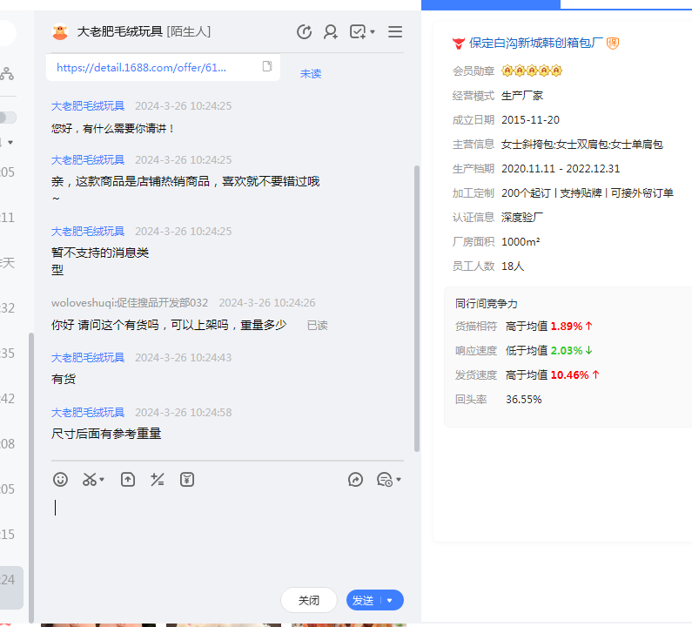Viewport: 692px width, 627px height.
Task: Click the message 有货
Action: tap(64, 379)
